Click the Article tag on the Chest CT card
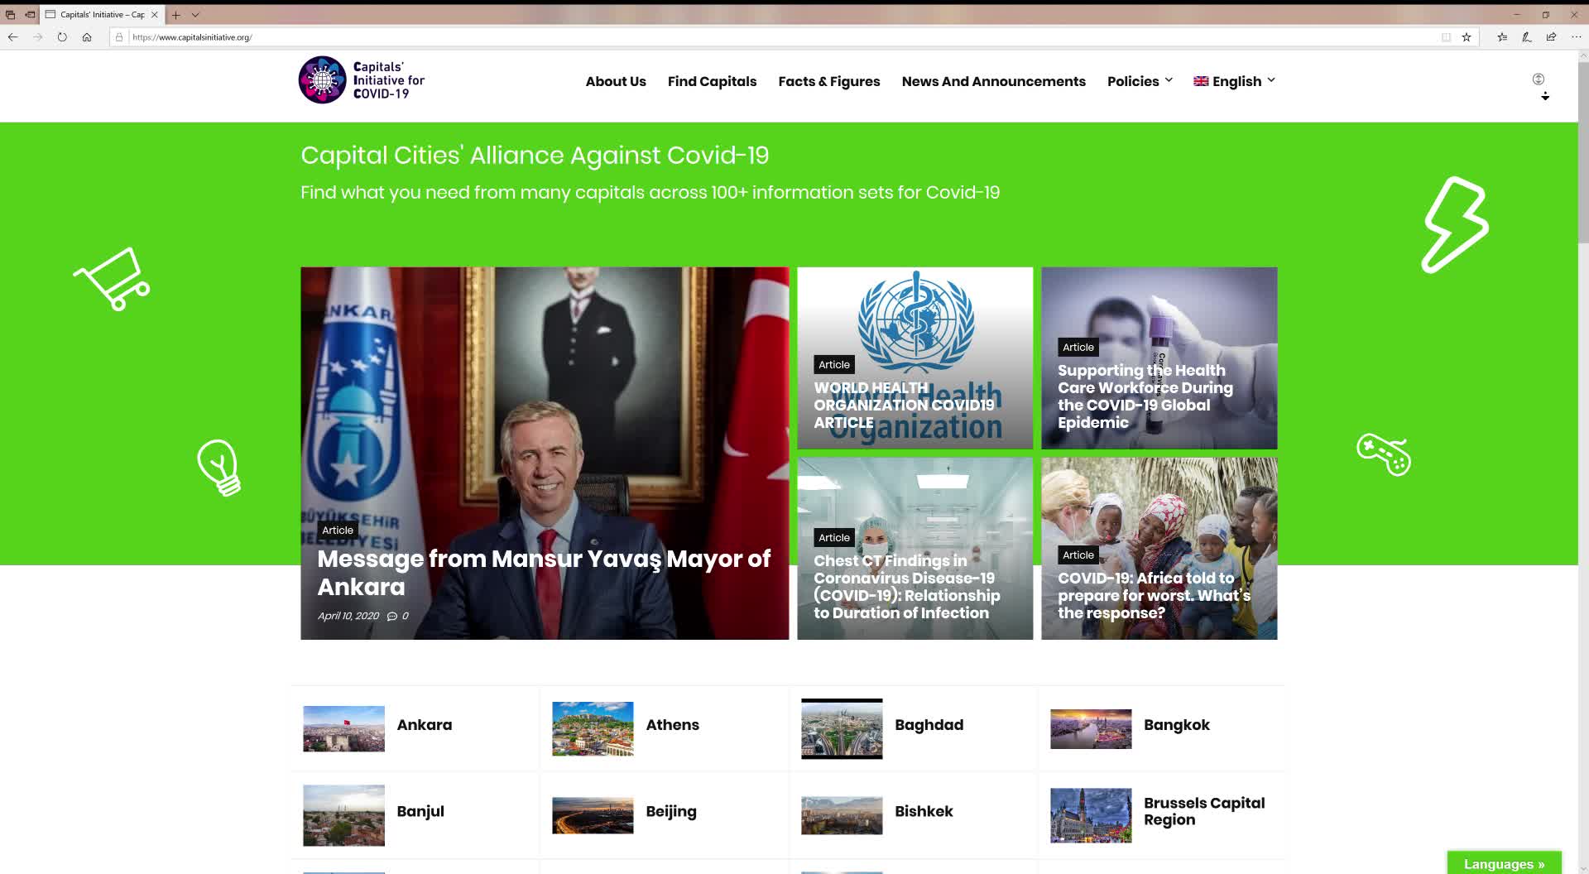 click(834, 538)
